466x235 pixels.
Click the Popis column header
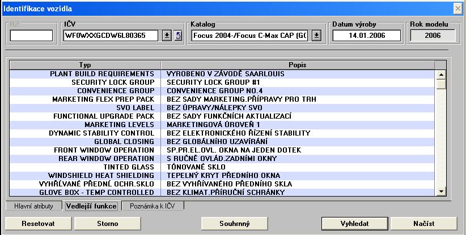(x=298, y=65)
